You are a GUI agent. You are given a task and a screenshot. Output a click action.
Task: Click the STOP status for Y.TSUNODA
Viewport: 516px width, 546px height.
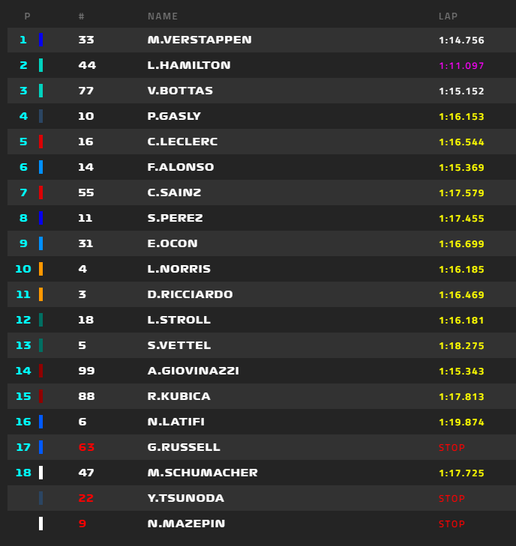(x=451, y=498)
